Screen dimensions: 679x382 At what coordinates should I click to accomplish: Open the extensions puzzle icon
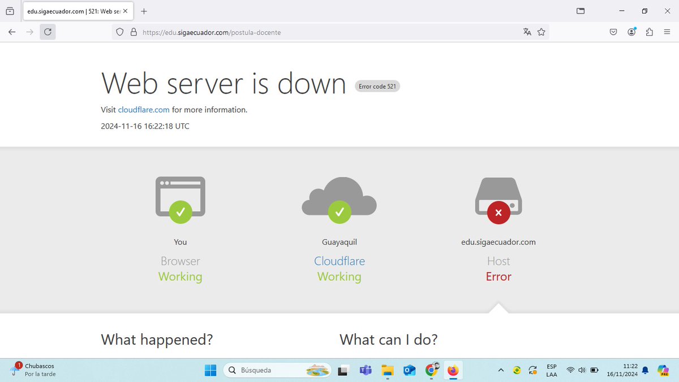point(650,32)
